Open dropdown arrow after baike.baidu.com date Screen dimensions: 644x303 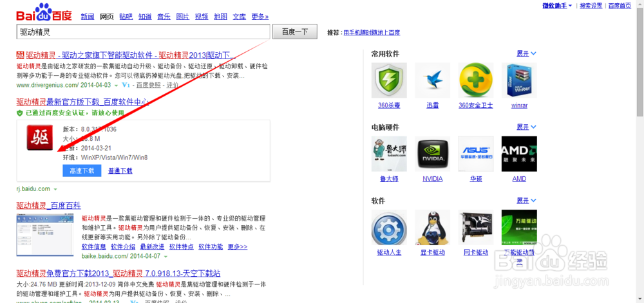tap(166, 257)
